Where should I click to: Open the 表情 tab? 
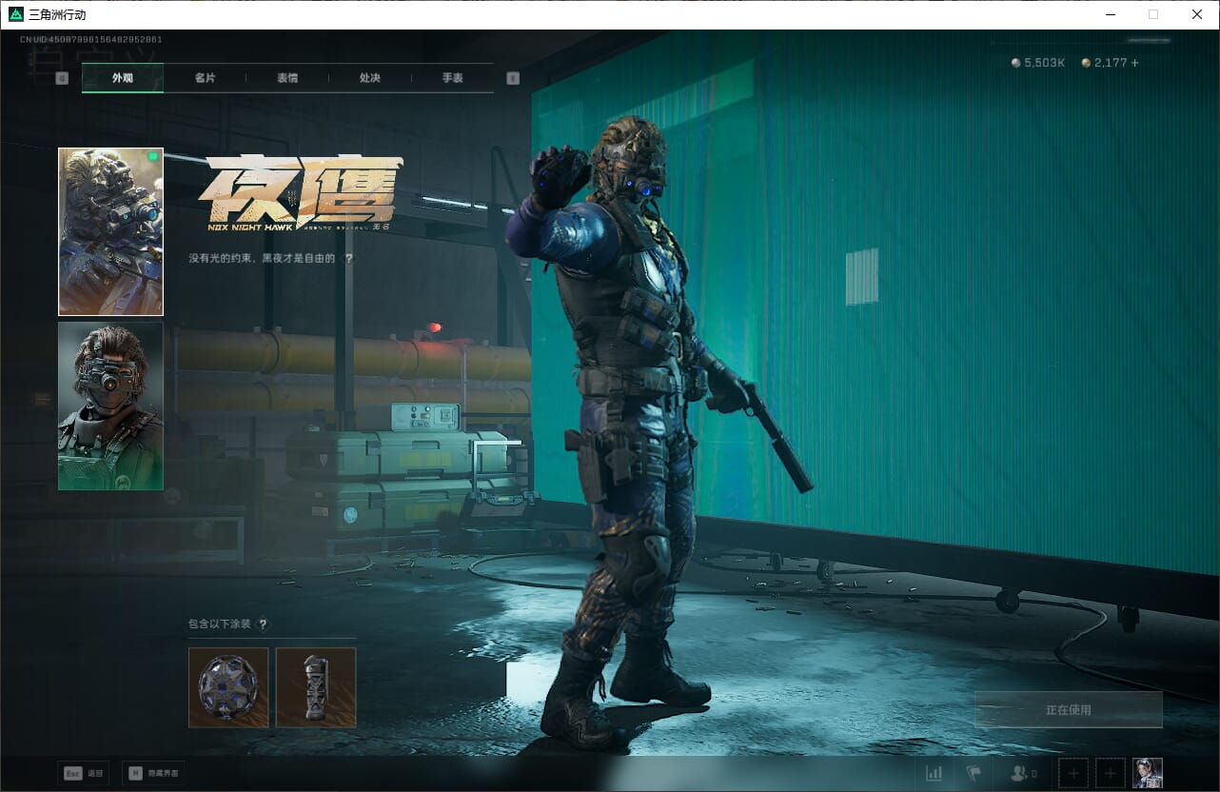point(287,78)
